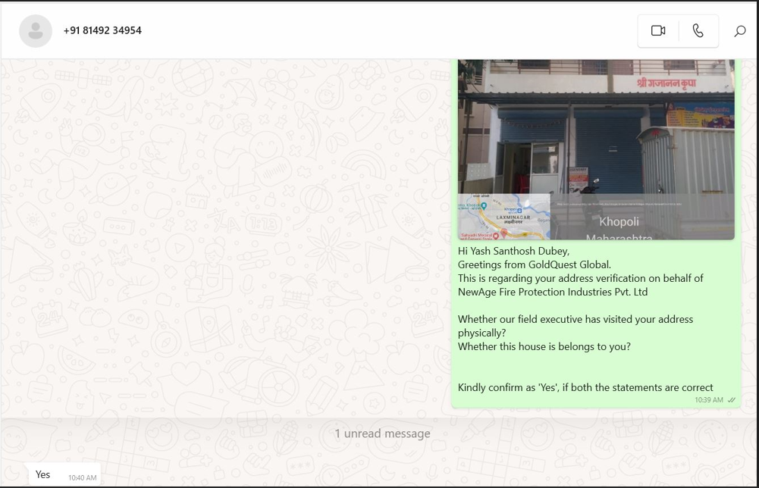The image size is (759, 488).
Task: Start a video call with the contact
Action: point(658,31)
